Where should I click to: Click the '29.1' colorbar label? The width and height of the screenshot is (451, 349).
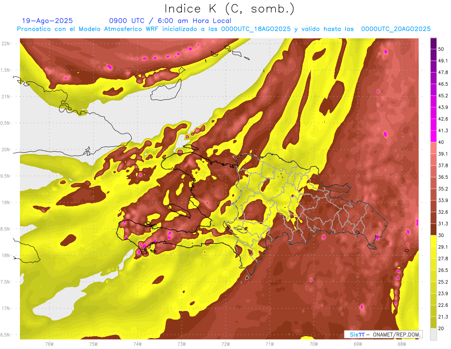coord(443,247)
